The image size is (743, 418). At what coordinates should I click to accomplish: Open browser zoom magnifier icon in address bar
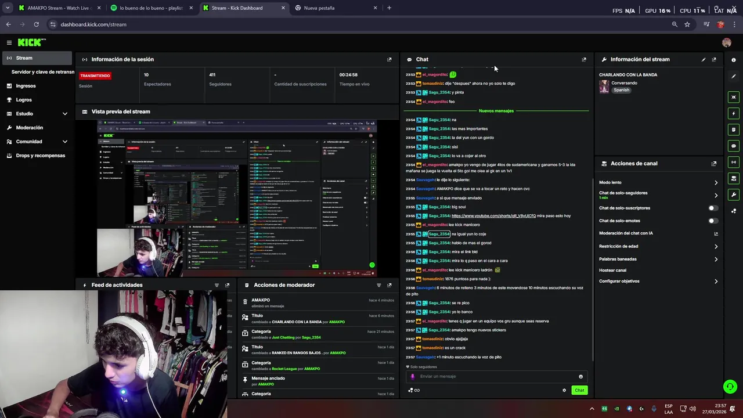[x=675, y=24]
